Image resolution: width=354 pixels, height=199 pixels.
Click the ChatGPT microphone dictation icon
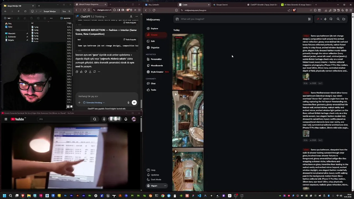(x=128, y=103)
